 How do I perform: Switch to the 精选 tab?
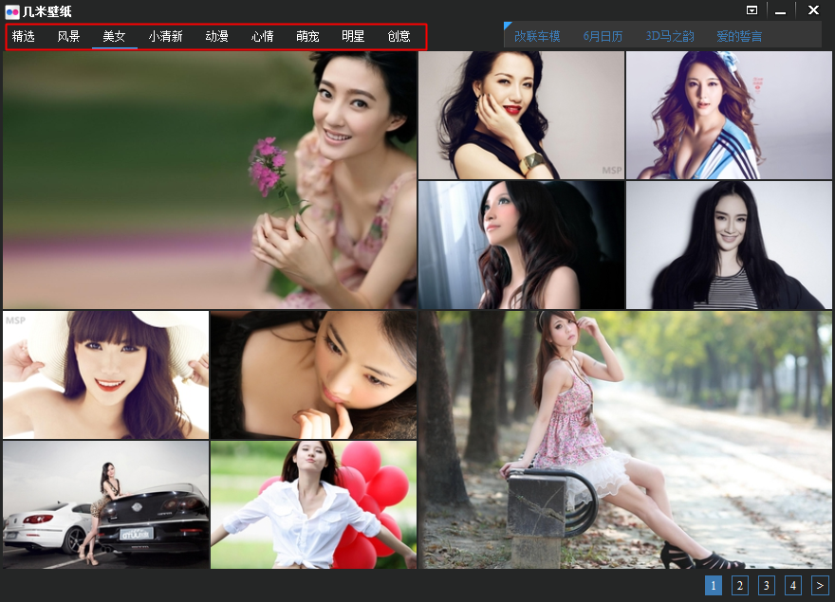click(x=24, y=36)
